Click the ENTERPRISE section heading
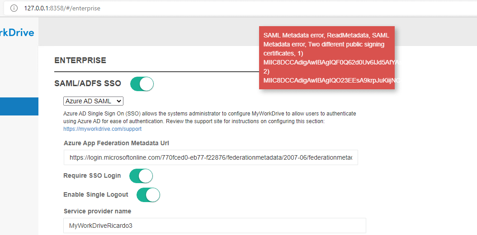 [80, 60]
